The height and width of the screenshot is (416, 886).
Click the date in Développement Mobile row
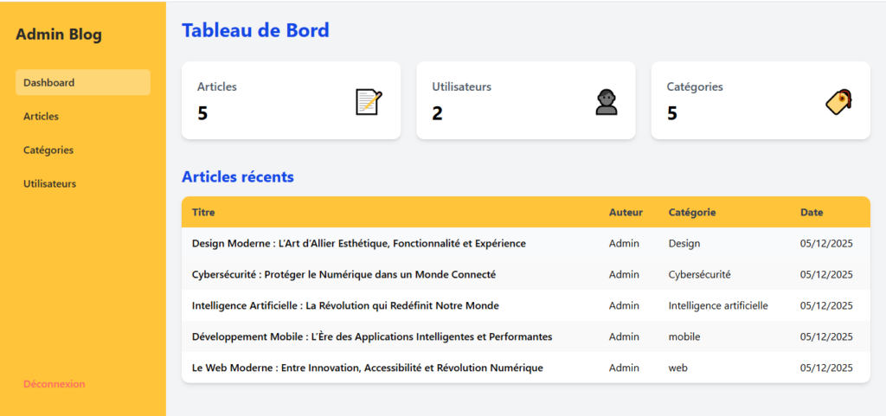coord(826,336)
